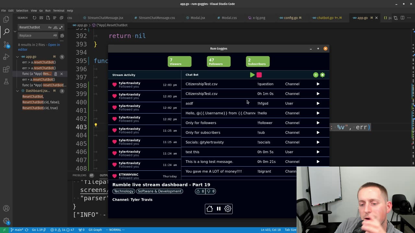Click Rum Goggles home icon
Viewport: 415px width, 233px height.
pyautogui.click(x=209, y=209)
